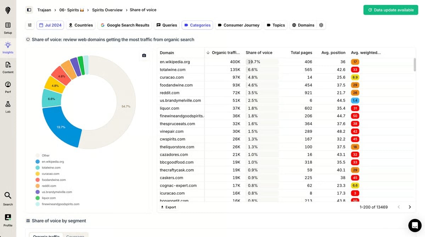
Task: Click the 1.4 badge for us.brandymelville.com
Action: 355,100
